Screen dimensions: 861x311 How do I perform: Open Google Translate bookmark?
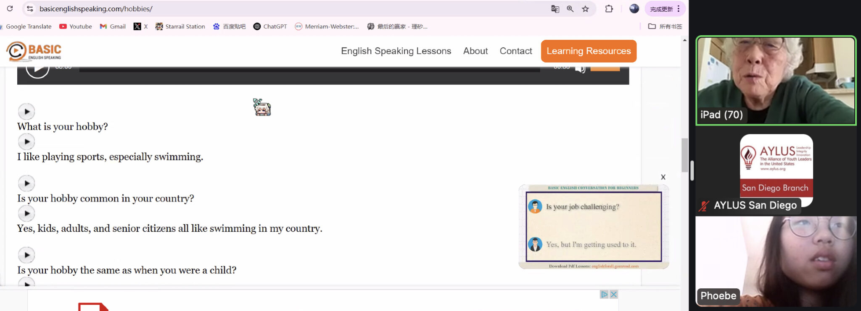[26, 26]
